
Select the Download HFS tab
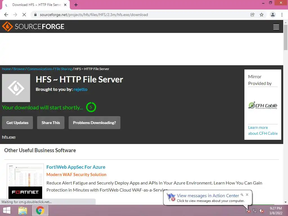(x=36, y=5)
